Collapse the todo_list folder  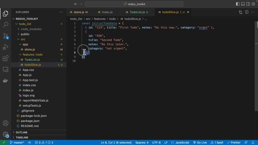click(x=25, y=24)
